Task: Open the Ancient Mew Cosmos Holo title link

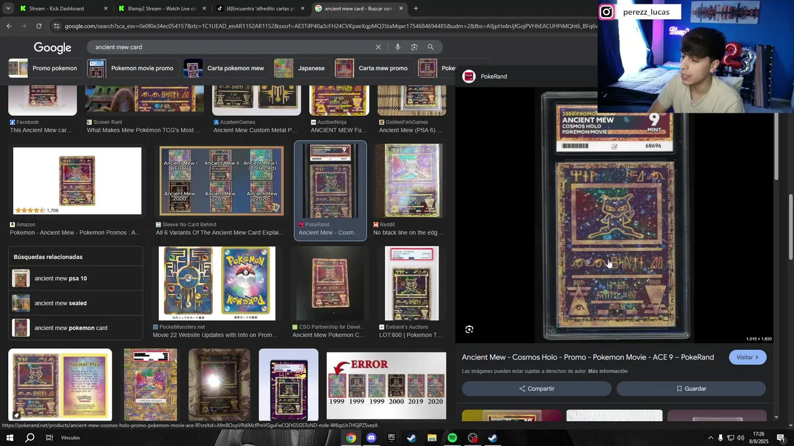Action: pyautogui.click(x=588, y=357)
